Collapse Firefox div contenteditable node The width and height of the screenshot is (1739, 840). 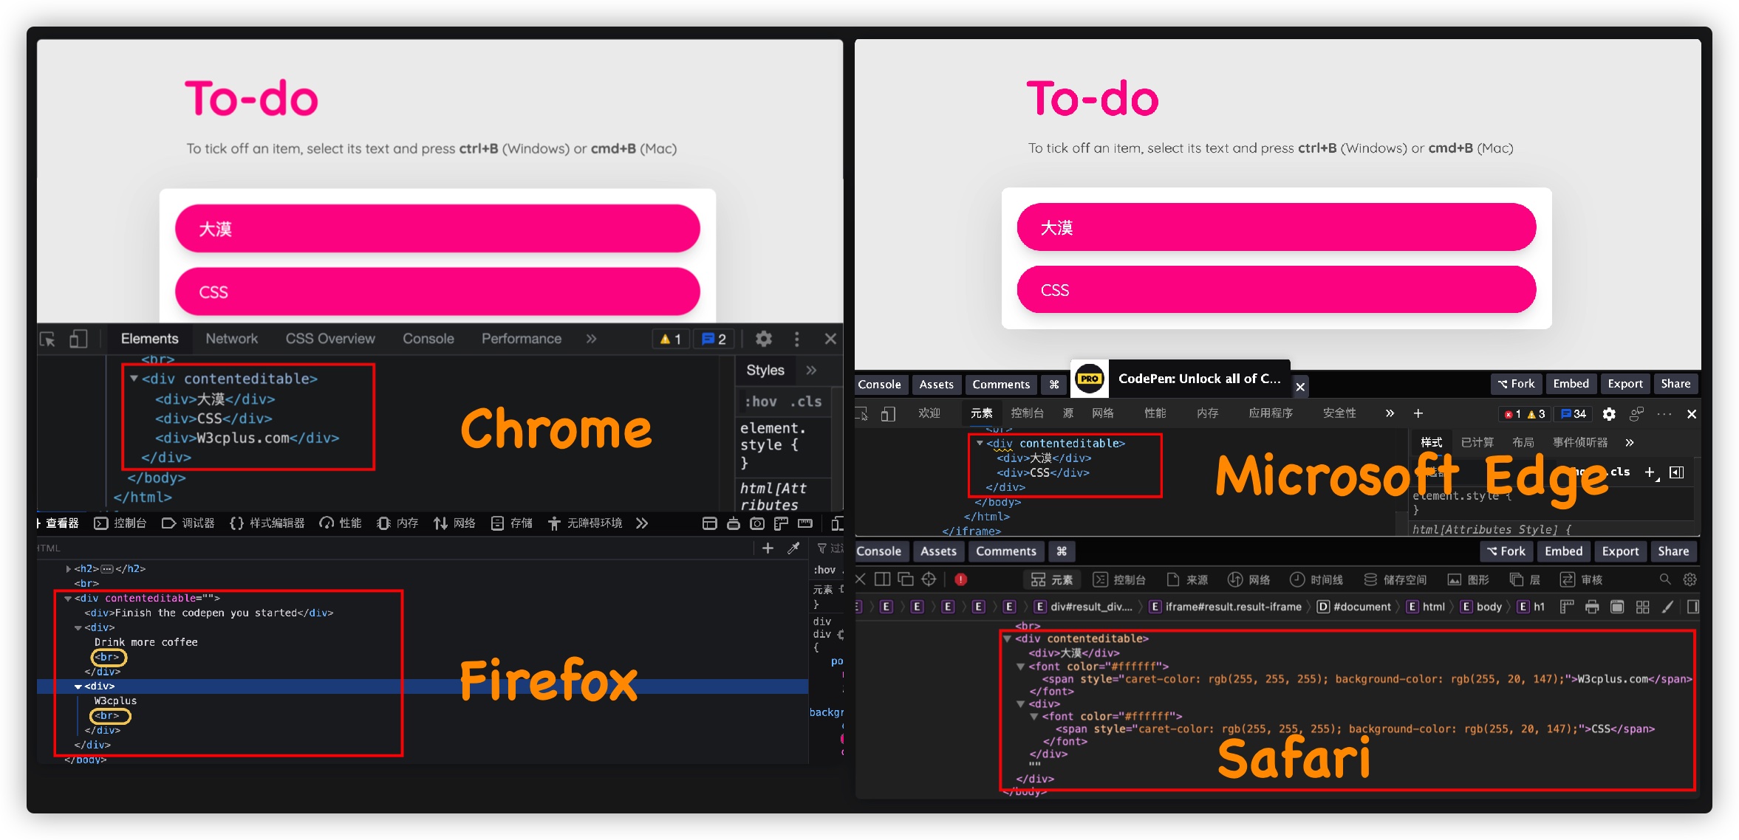pos(68,598)
